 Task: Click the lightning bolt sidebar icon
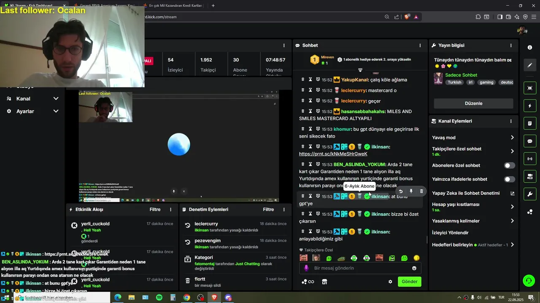pyautogui.click(x=530, y=106)
